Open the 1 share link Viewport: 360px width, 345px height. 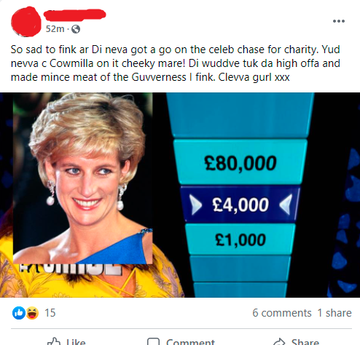[334, 313]
